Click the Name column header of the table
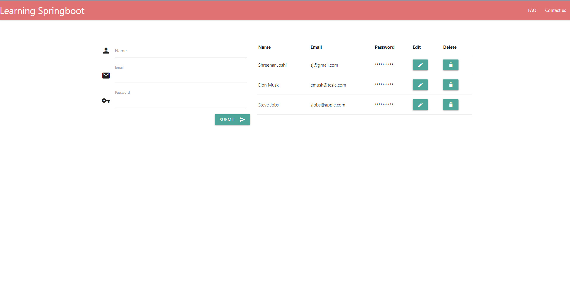The height and width of the screenshot is (287, 570). [x=264, y=47]
